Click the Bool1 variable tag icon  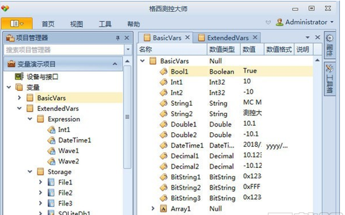pyautogui.click(x=163, y=71)
